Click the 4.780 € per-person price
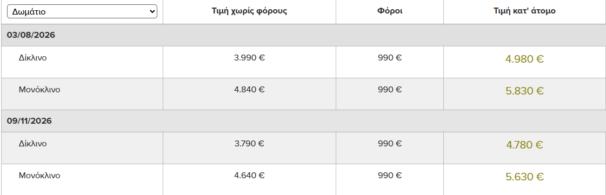Viewport: 606px width, 195px height. pyautogui.click(x=524, y=145)
